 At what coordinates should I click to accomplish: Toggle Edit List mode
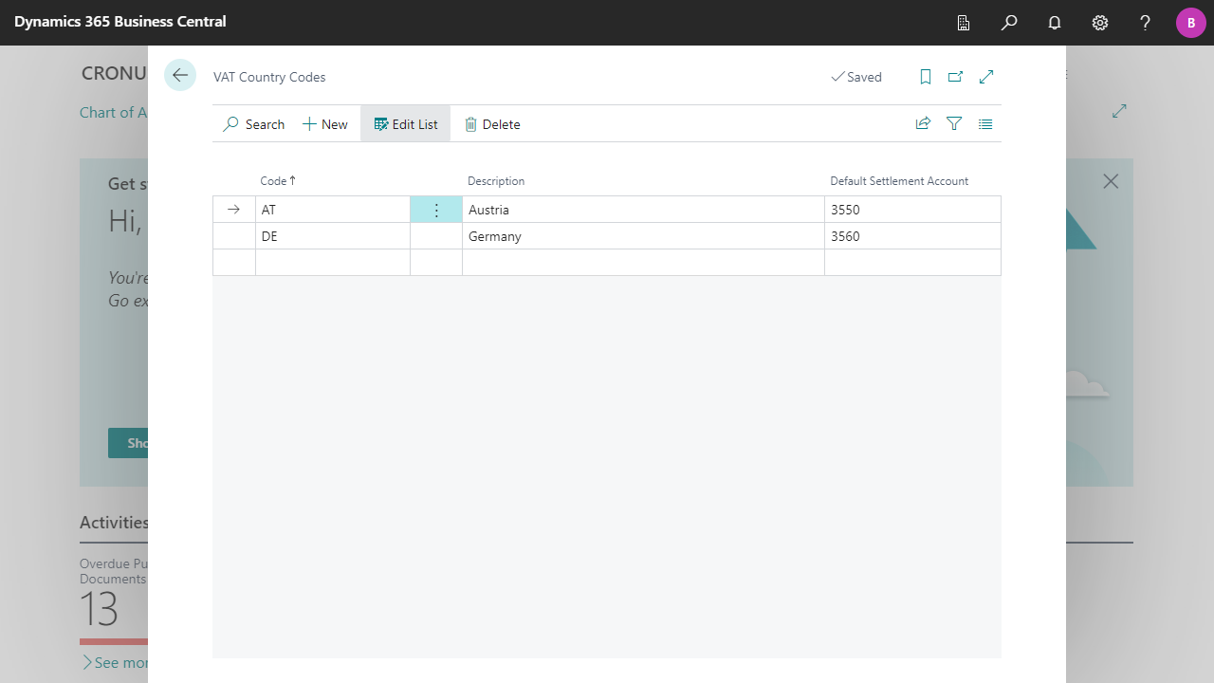406,124
